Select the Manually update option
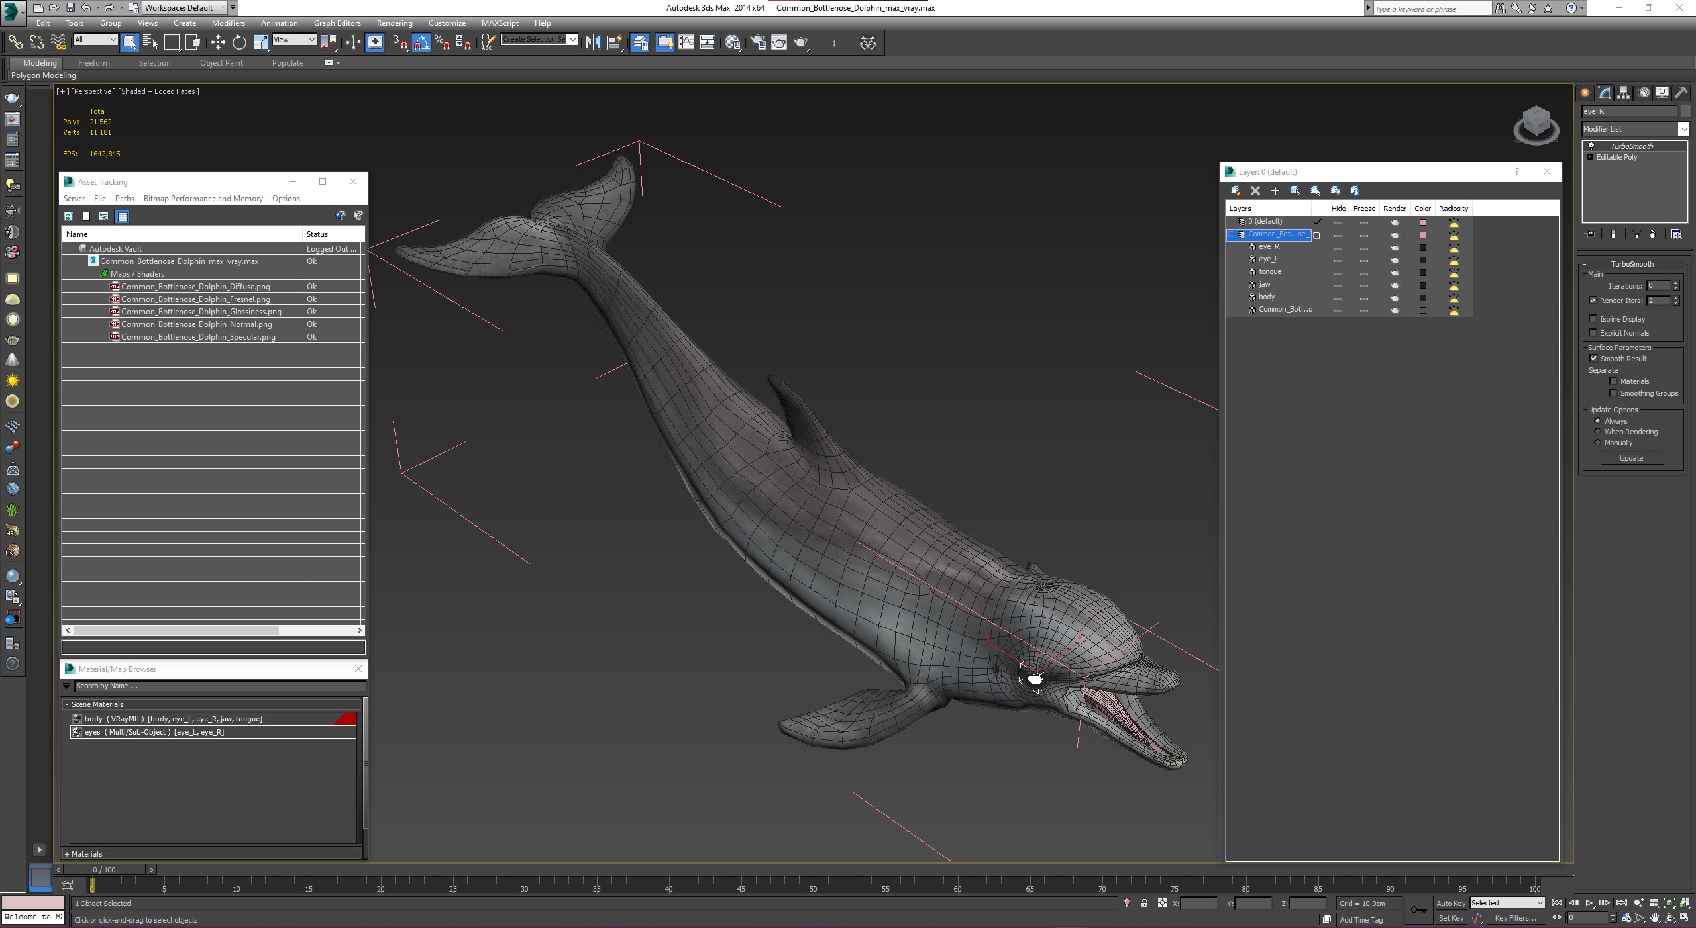 pyautogui.click(x=1597, y=443)
